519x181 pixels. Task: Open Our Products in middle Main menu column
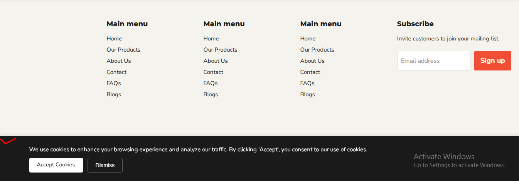(x=220, y=50)
